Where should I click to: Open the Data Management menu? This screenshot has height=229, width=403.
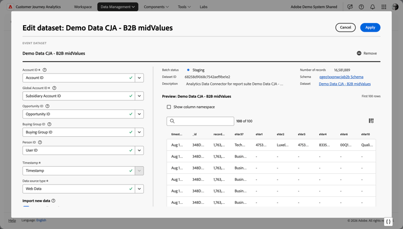(x=118, y=7)
